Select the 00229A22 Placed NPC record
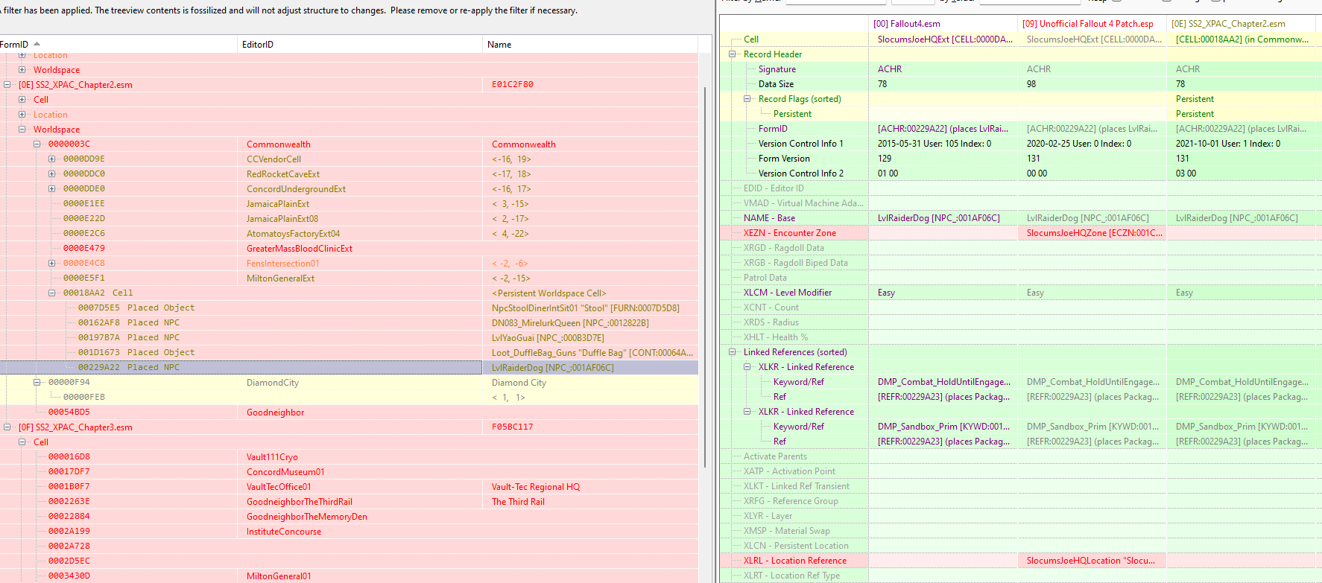The height and width of the screenshot is (583, 1322). [x=349, y=368]
